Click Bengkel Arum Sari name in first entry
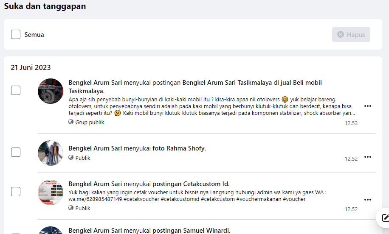The width and height of the screenshot is (389, 234). click(x=95, y=83)
